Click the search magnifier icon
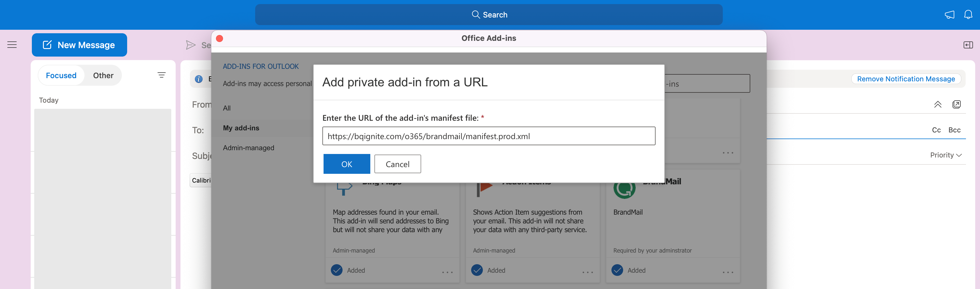 point(475,14)
